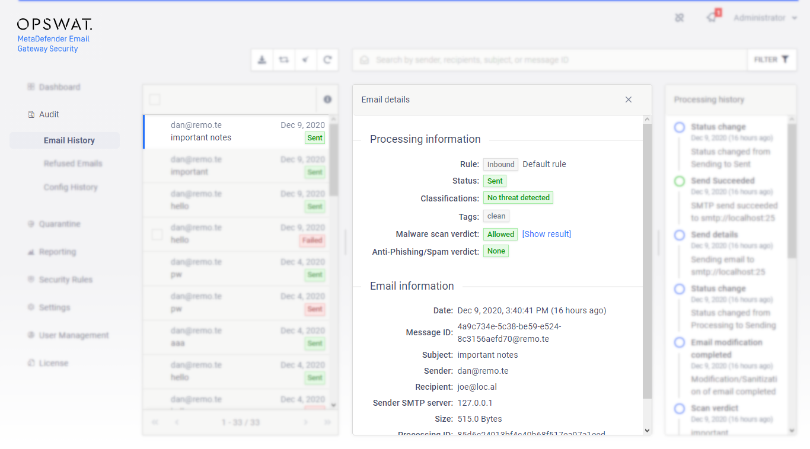Click the Quarantine sidebar icon

tap(31, 224)
